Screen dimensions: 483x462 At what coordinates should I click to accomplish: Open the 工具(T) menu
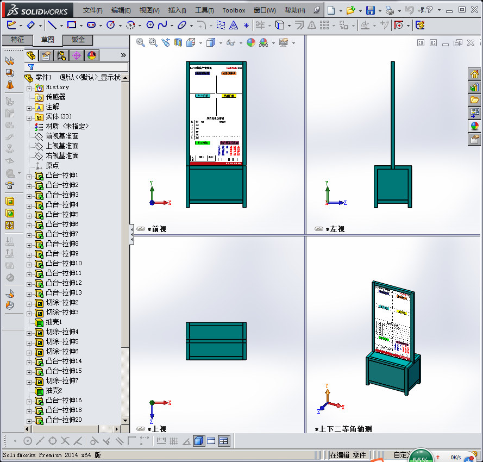pos(204,10)
